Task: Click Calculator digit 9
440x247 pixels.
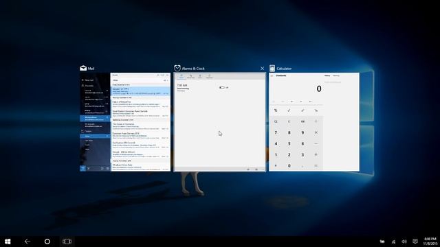Action: 302,132
